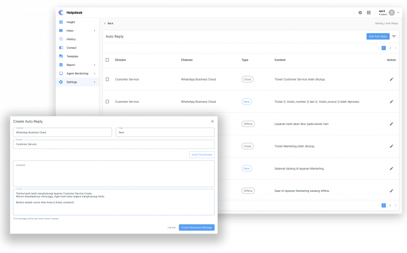Viewport: 407px width, 253px height.
Task: Click the Helpdesk logo icon
Action: click(x=61, y=13)
